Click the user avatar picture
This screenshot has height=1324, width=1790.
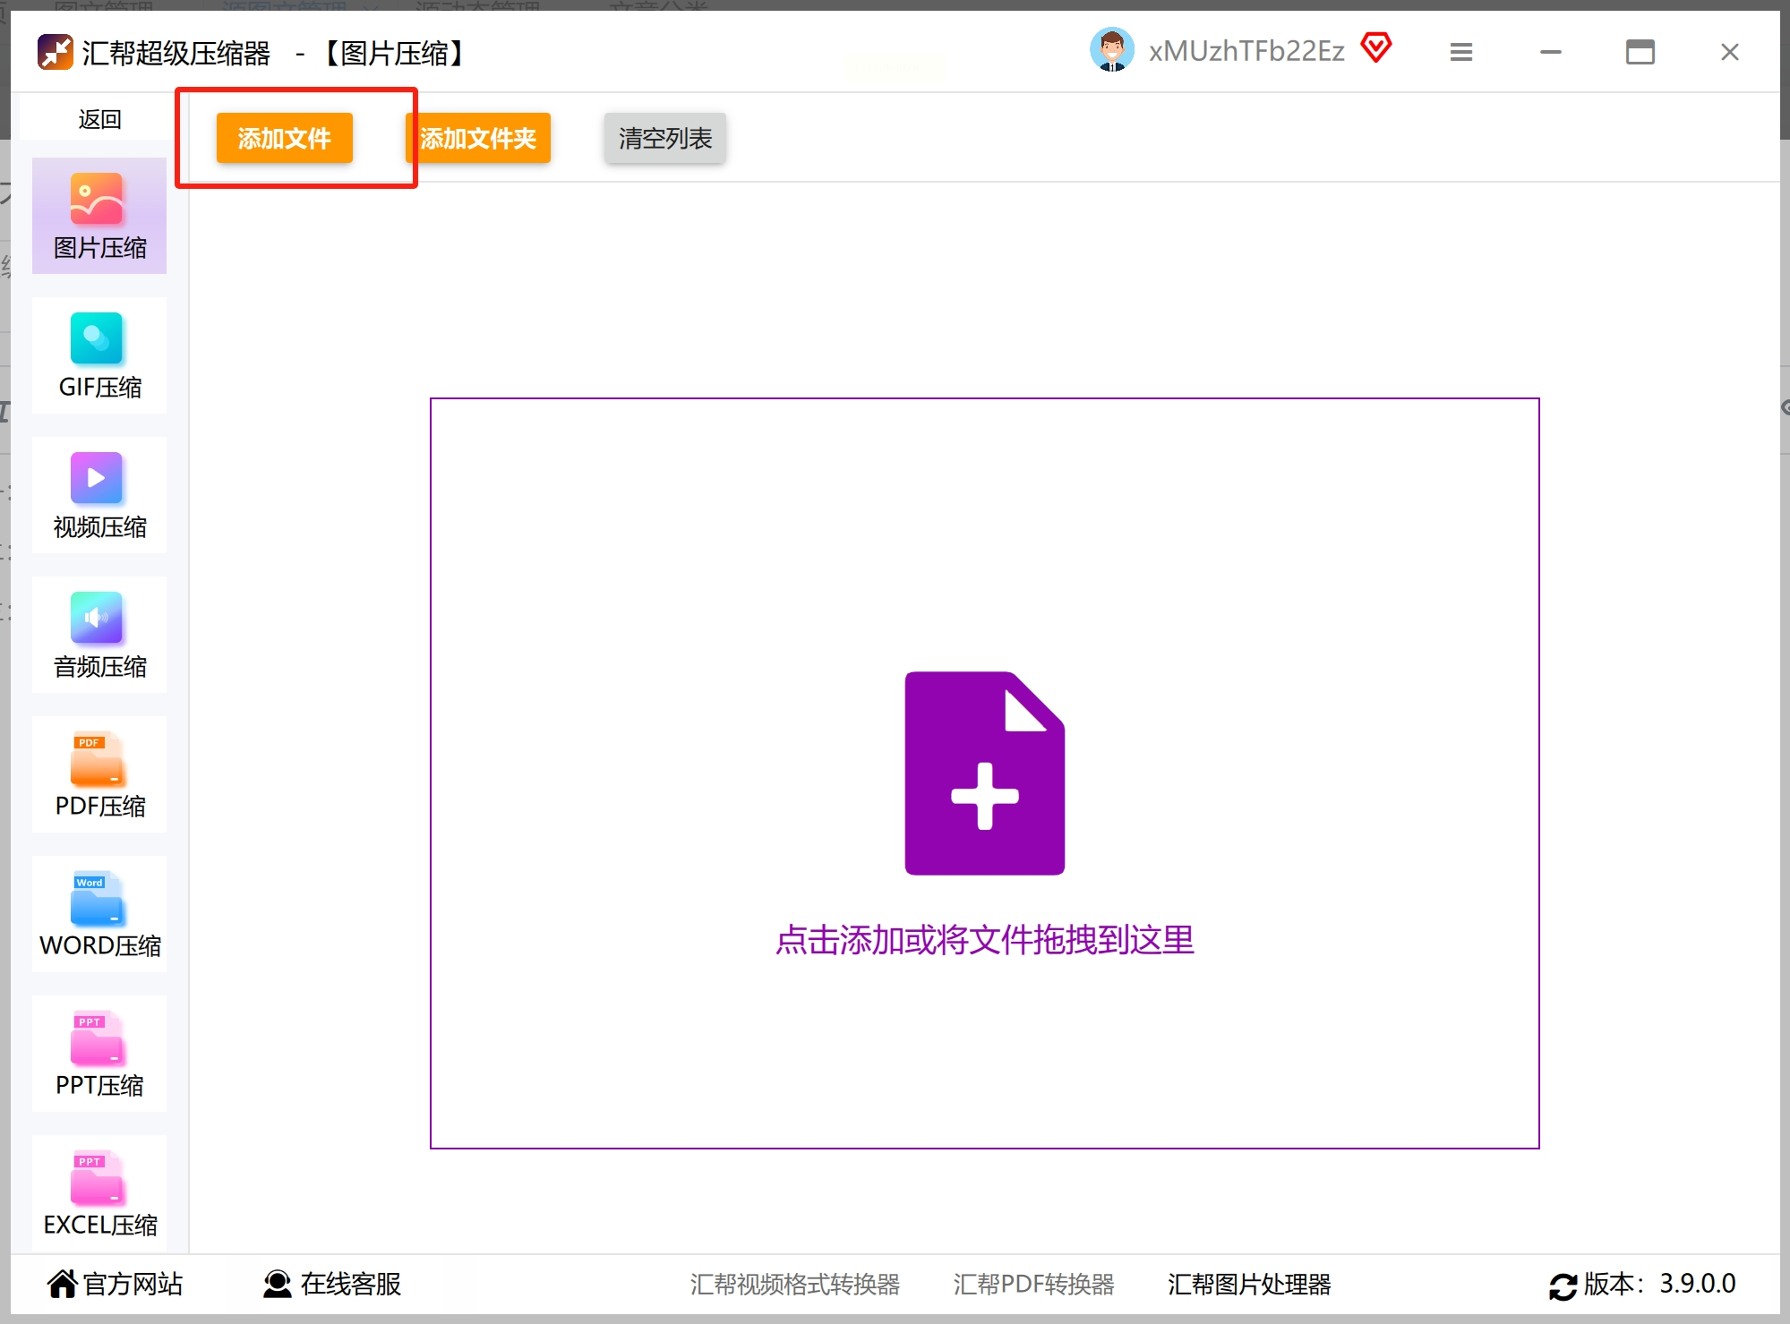[1111, 50]
